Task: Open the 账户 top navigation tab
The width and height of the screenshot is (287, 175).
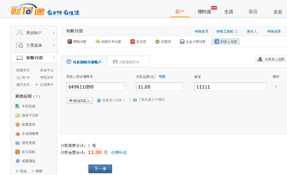Action: tap(180, 12)
